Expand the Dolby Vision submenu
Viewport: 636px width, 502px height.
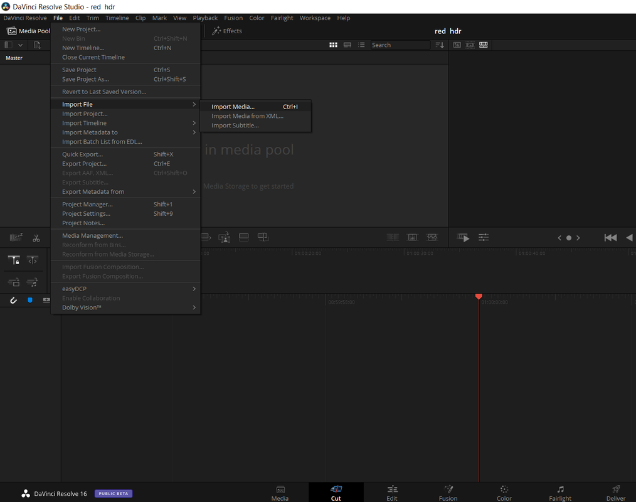click(x=125, y=307)
